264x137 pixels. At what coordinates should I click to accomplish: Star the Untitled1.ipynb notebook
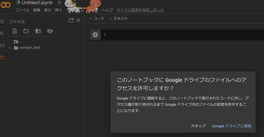pyautogui.click(x=59, y=2)
